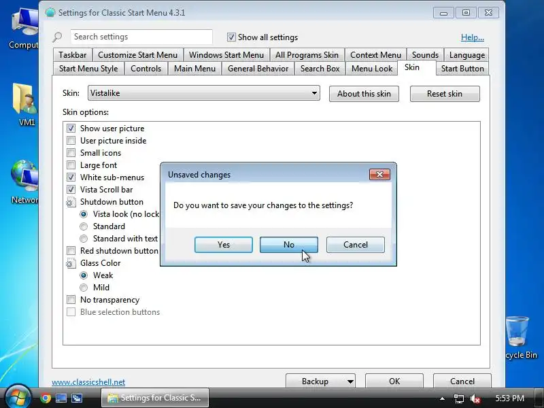Select Standard with text radio

click(84, 239)
